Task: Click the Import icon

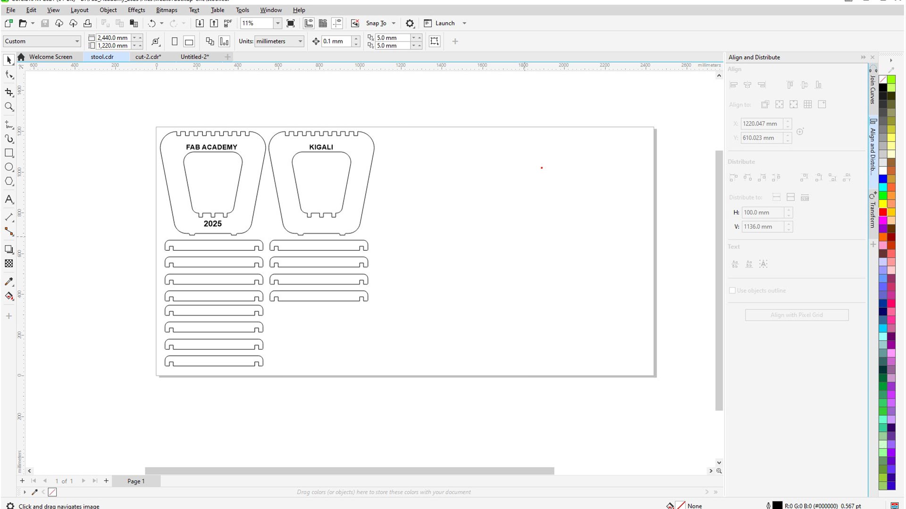Action: pyautogui.click(x=200, y=23)
